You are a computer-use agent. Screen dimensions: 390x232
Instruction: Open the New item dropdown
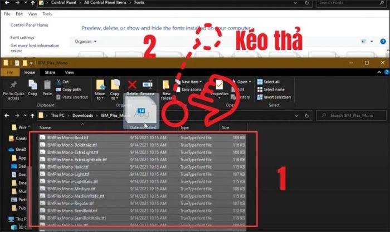click(x=188, y=82)
